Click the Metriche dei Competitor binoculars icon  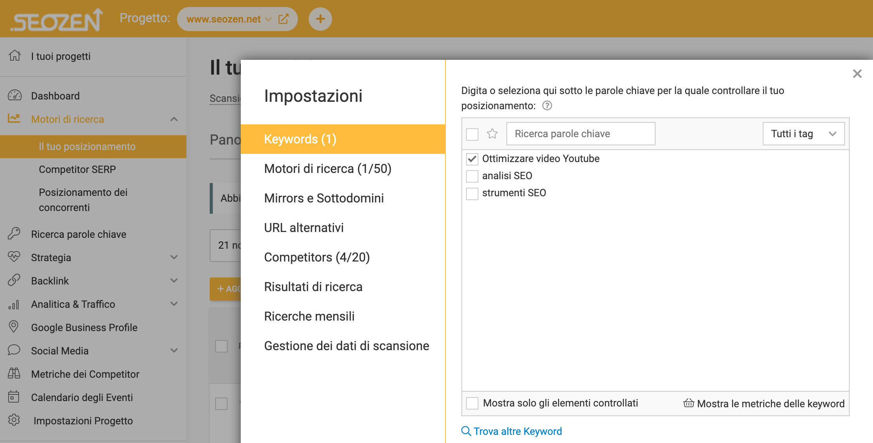(14, 373)
